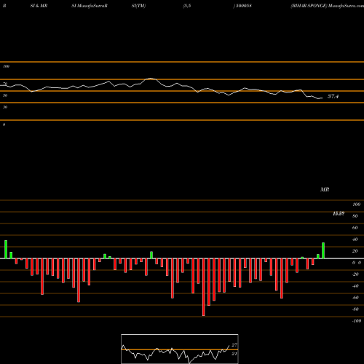The height and width of the screenshot is (364, 364).
Task: Click the BIHAR SPONGE title text
Action: [x=309, y=6]
